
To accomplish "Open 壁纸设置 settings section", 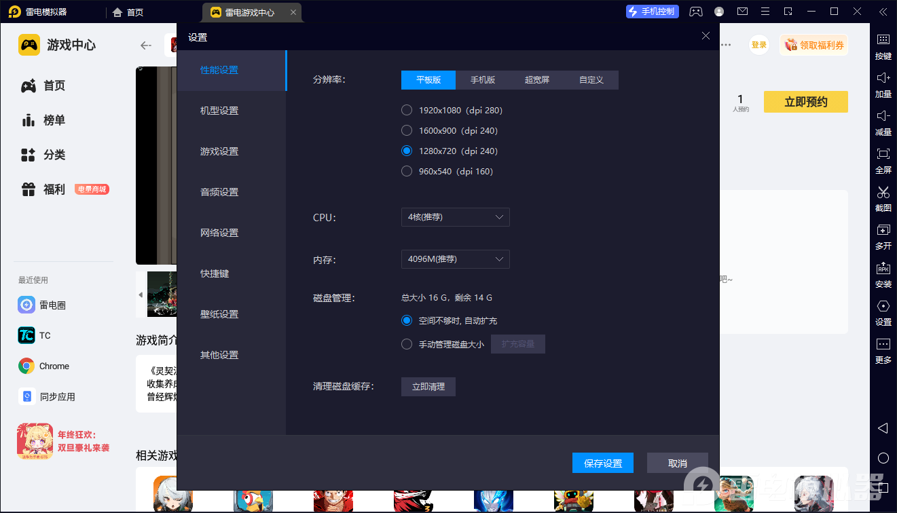I will [232, 315].
